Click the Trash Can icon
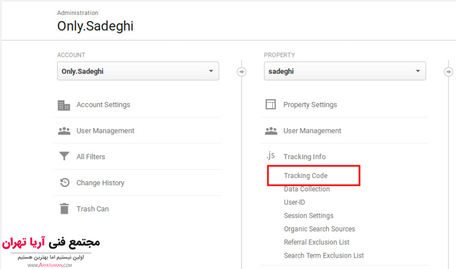This screenshot has height=269, width=456. tap(64, 209)
